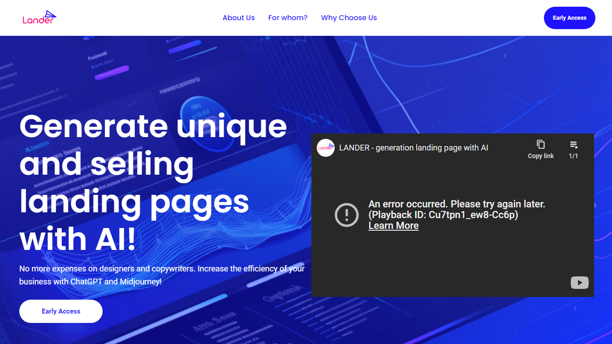Click the Copy link clipboard icon

pyautogui.click(x=541, y=144)
